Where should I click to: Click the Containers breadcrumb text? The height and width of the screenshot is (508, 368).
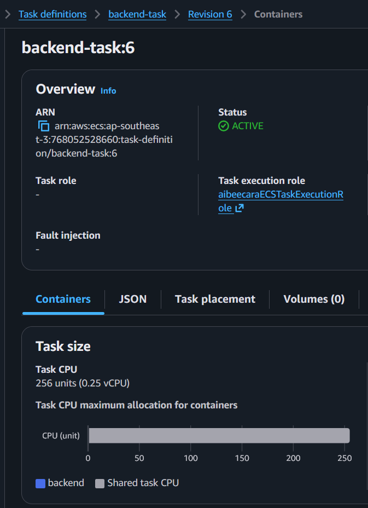(x=278, y=14)
